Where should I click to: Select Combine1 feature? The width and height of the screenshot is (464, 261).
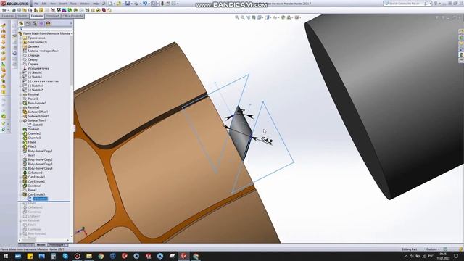coord(35,186)
